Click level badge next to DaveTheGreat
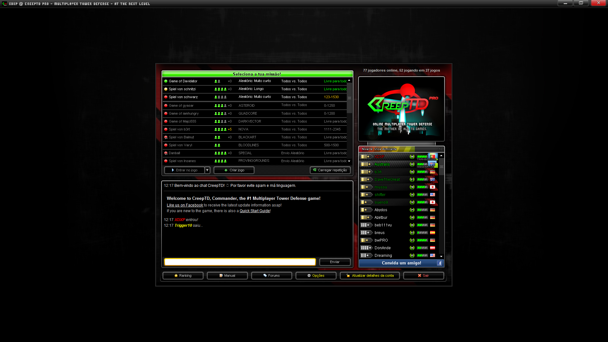 (x=412, y=180)
